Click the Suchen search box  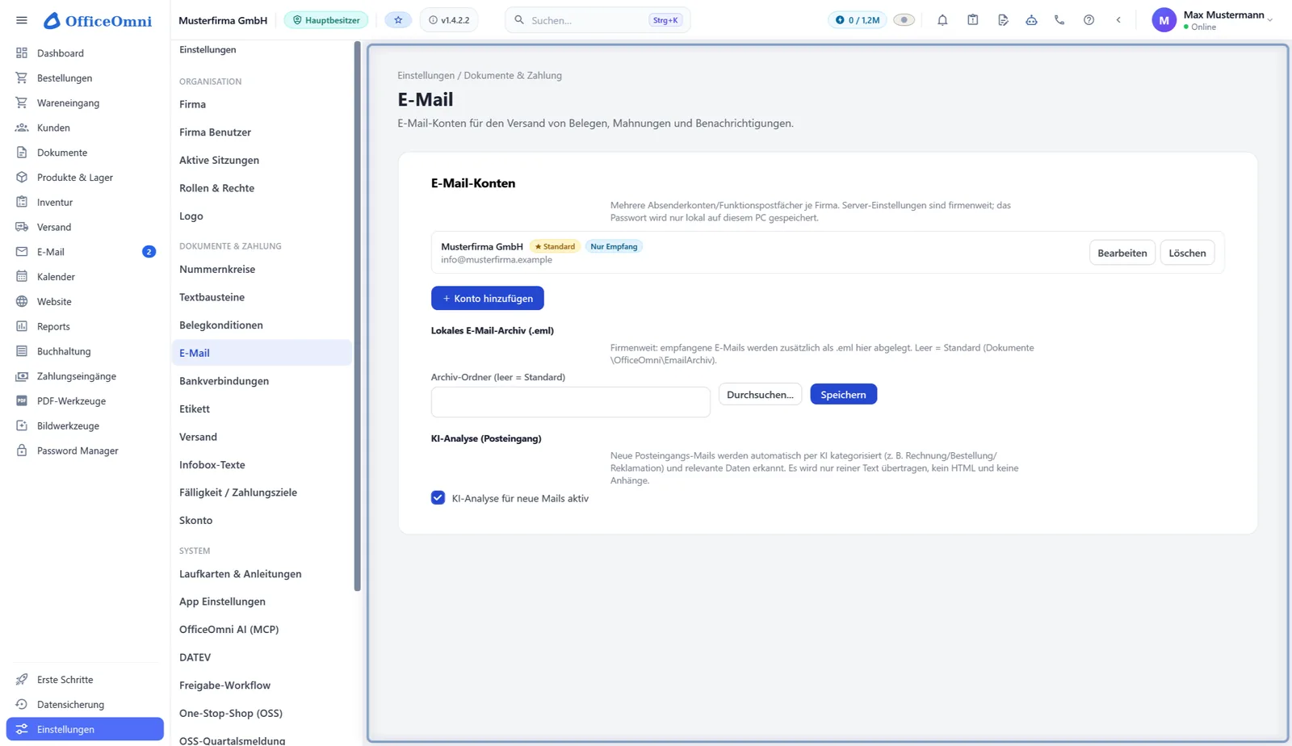[x=598, y=20]
